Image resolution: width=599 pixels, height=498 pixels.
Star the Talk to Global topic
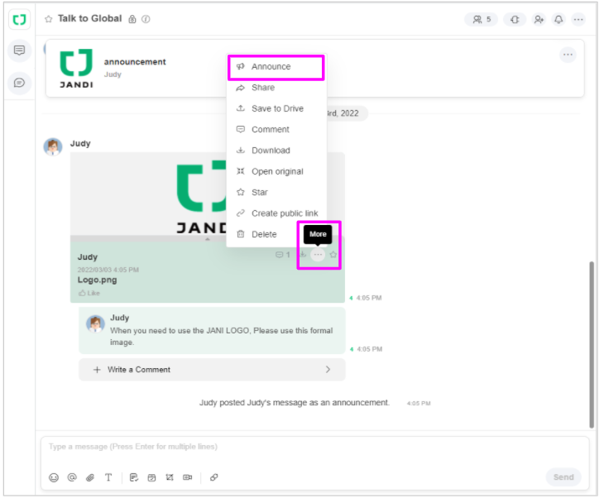tap(49, 18)
